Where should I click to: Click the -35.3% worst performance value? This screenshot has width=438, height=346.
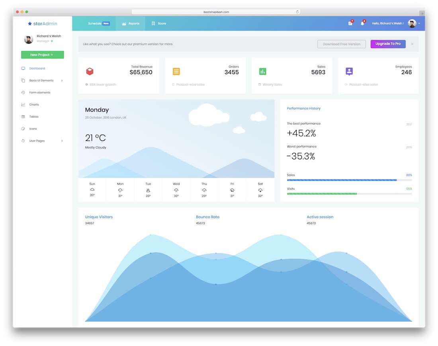click(301, 156)
